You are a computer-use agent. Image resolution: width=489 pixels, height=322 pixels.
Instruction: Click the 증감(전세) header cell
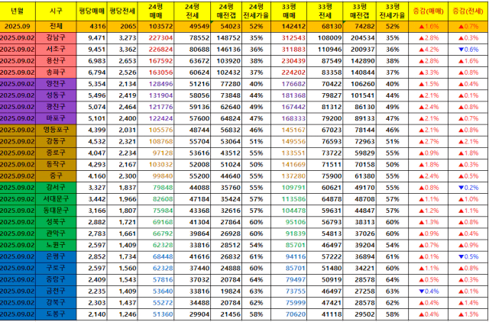468,11
